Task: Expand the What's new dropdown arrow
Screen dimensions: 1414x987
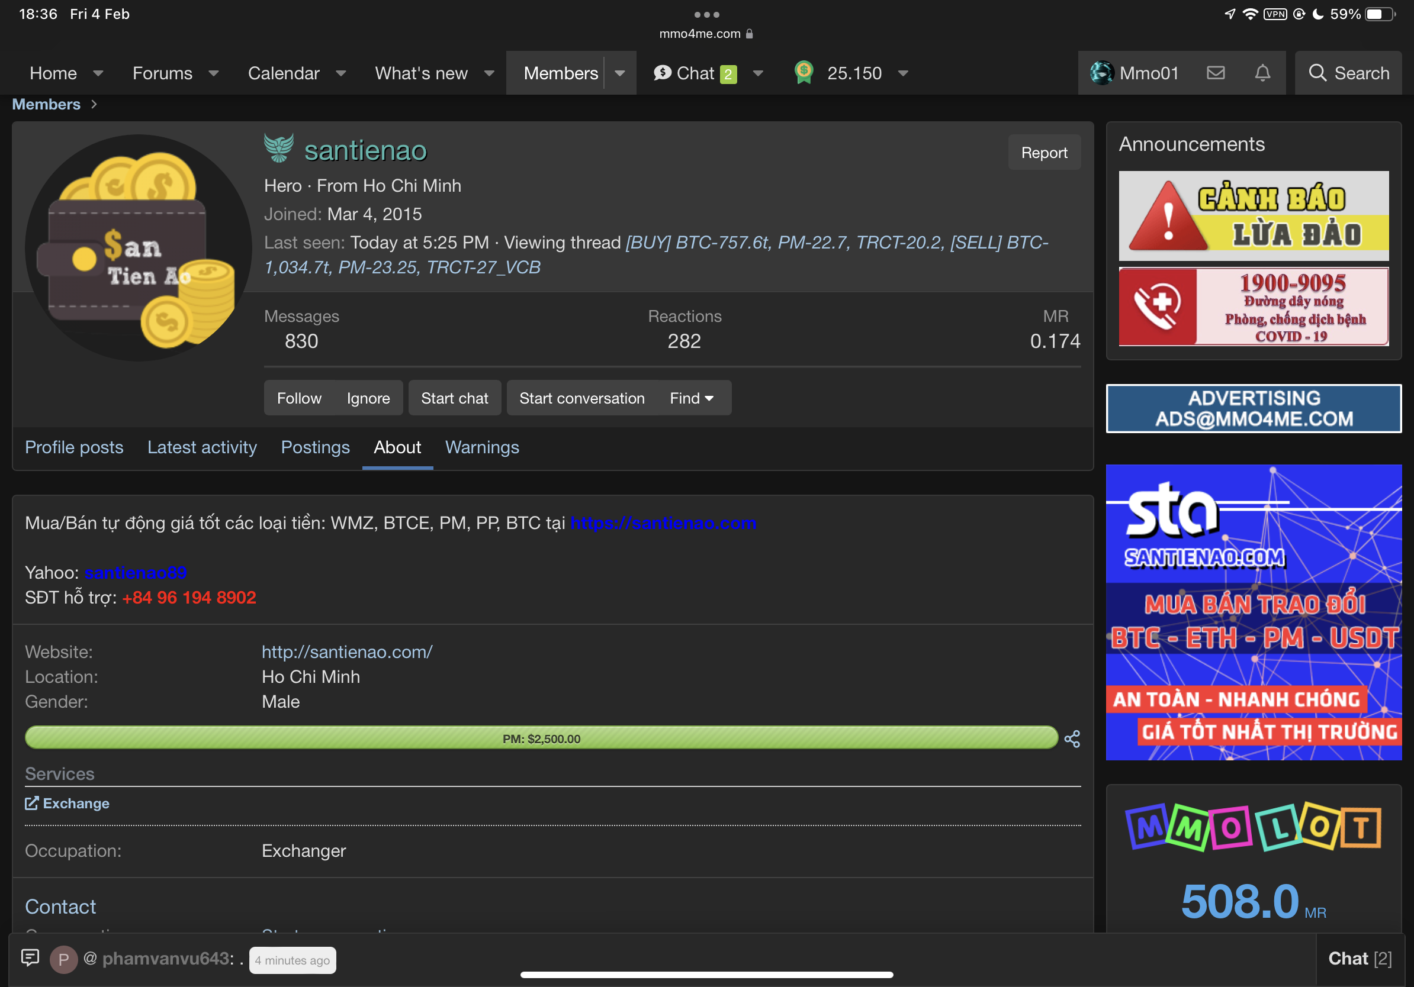Action: (489, 73)
